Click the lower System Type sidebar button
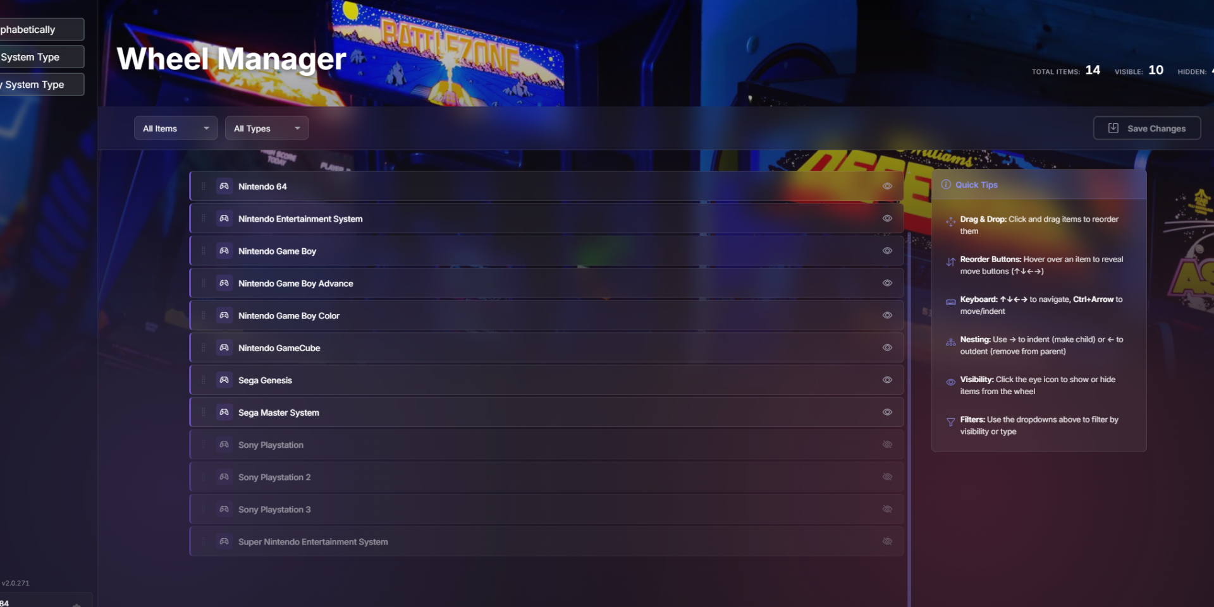Screen dimensions: 1214x607 [x=42, y=85]
